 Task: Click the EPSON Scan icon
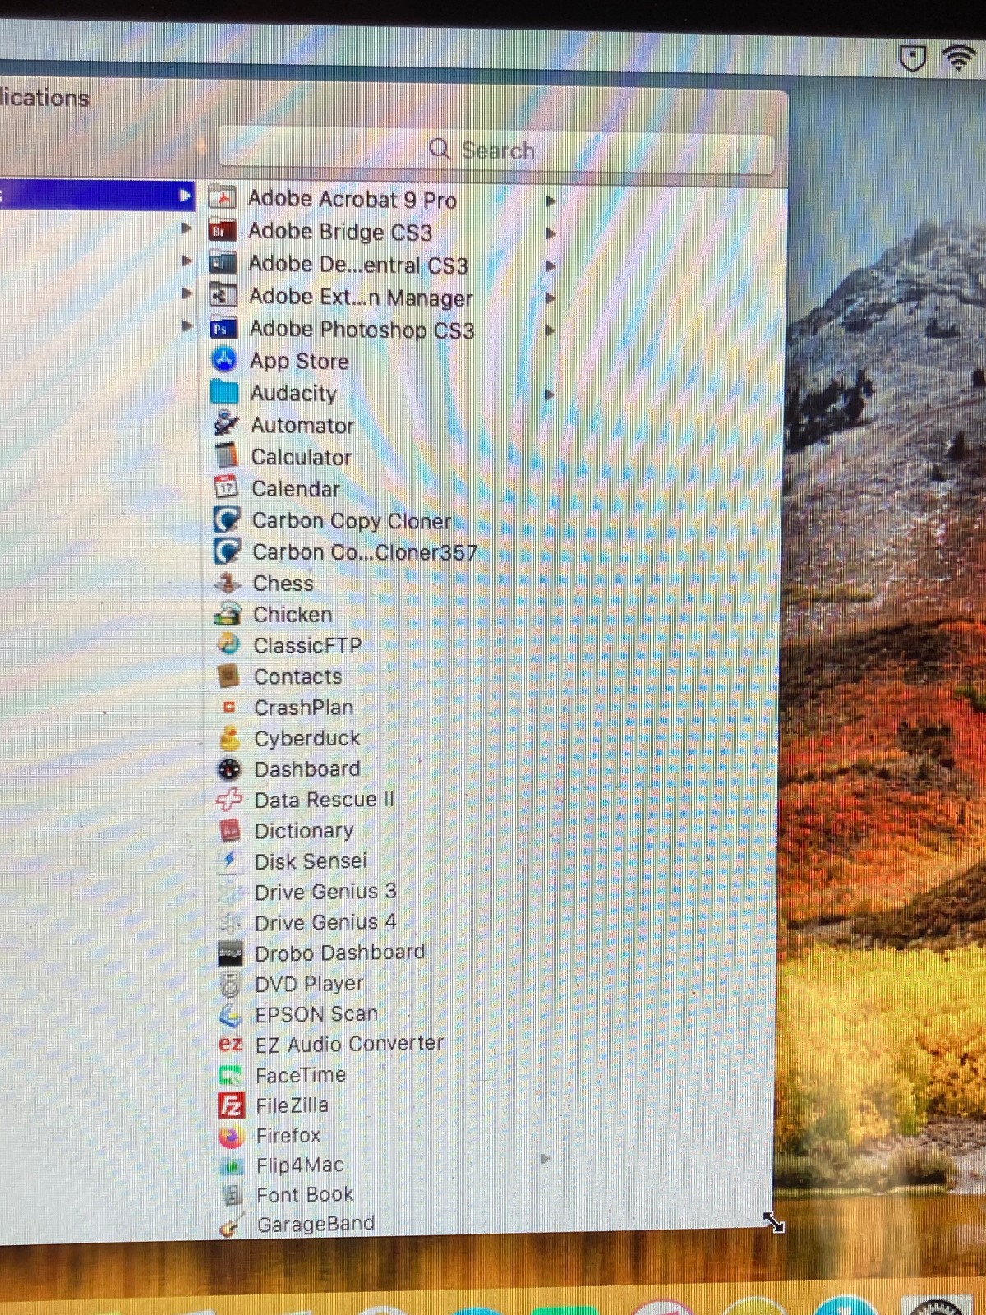pyautogui.click(x=231, y=1014)
